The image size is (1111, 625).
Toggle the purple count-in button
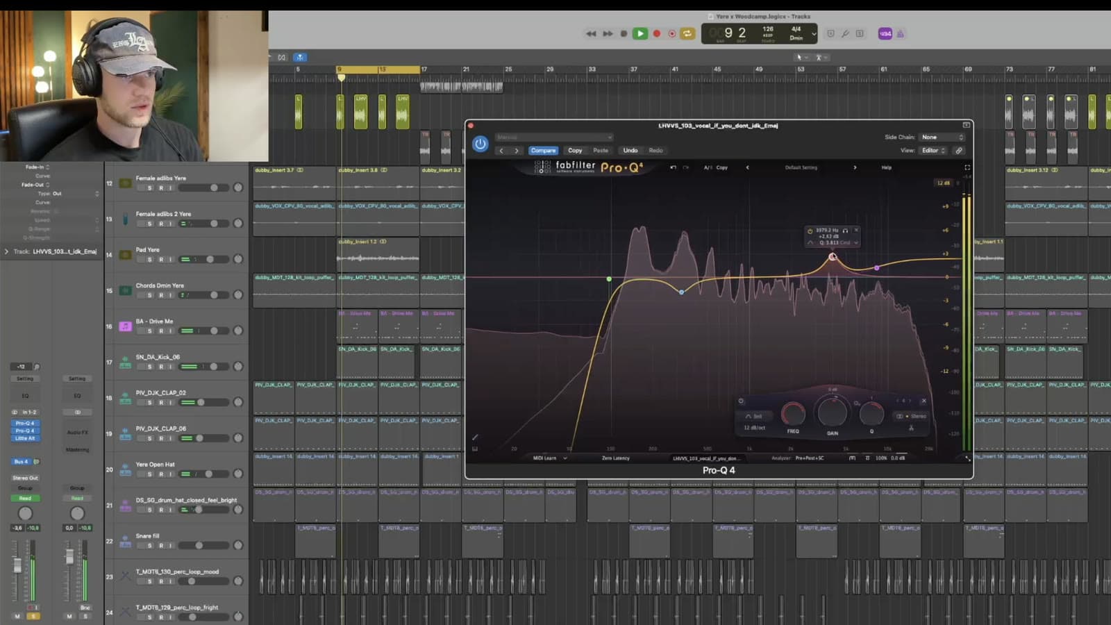[885, 33]
